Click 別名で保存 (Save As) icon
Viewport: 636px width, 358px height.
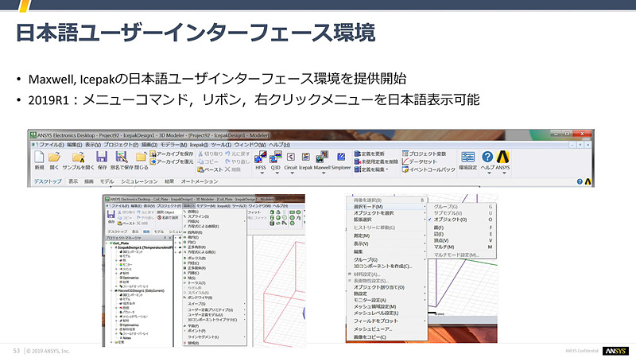(x=122, y=157)
